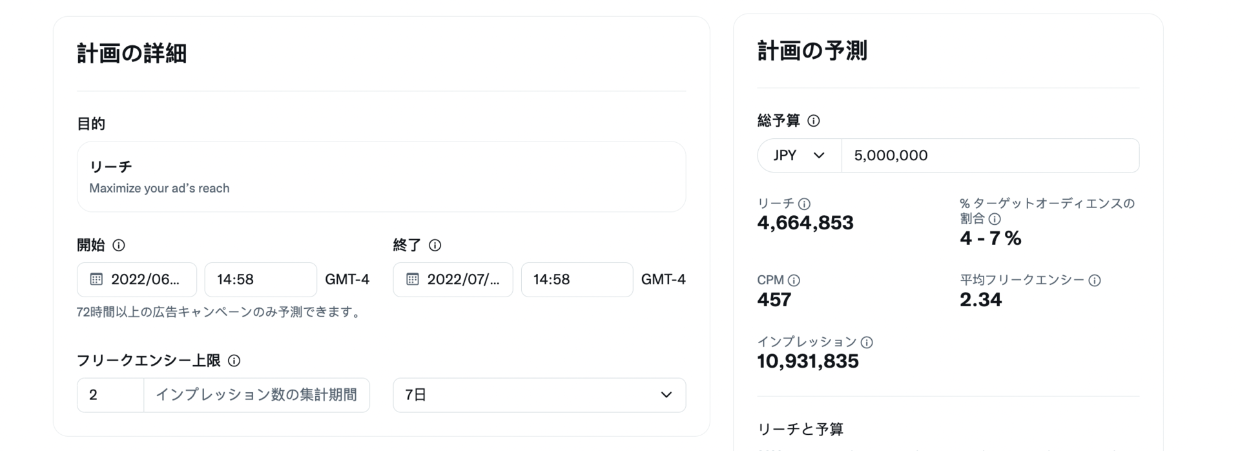
Task: Click info icon beside 平均フリークエンシー
Action: point(1095,280)
